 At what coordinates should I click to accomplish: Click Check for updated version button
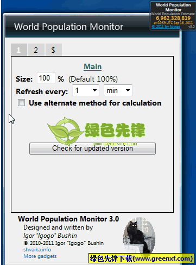(92, 149)
